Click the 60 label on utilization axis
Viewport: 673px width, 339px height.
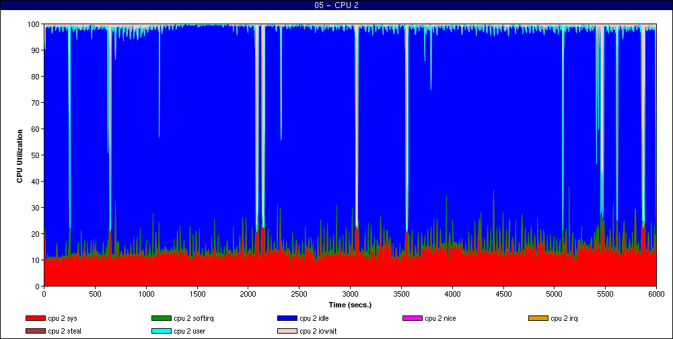coord(36,129)
